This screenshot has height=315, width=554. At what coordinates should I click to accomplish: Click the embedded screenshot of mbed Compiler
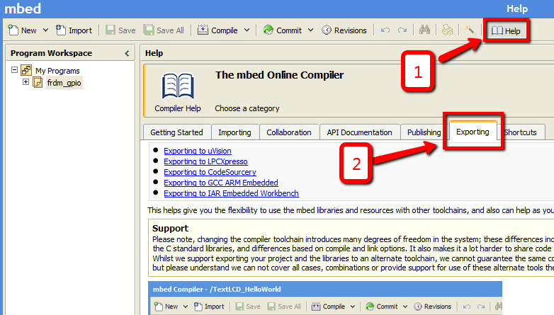325,298
